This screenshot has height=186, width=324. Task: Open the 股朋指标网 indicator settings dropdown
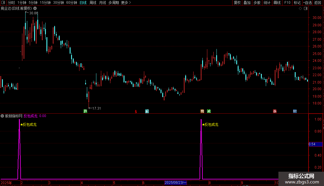(x=2, y=116)
